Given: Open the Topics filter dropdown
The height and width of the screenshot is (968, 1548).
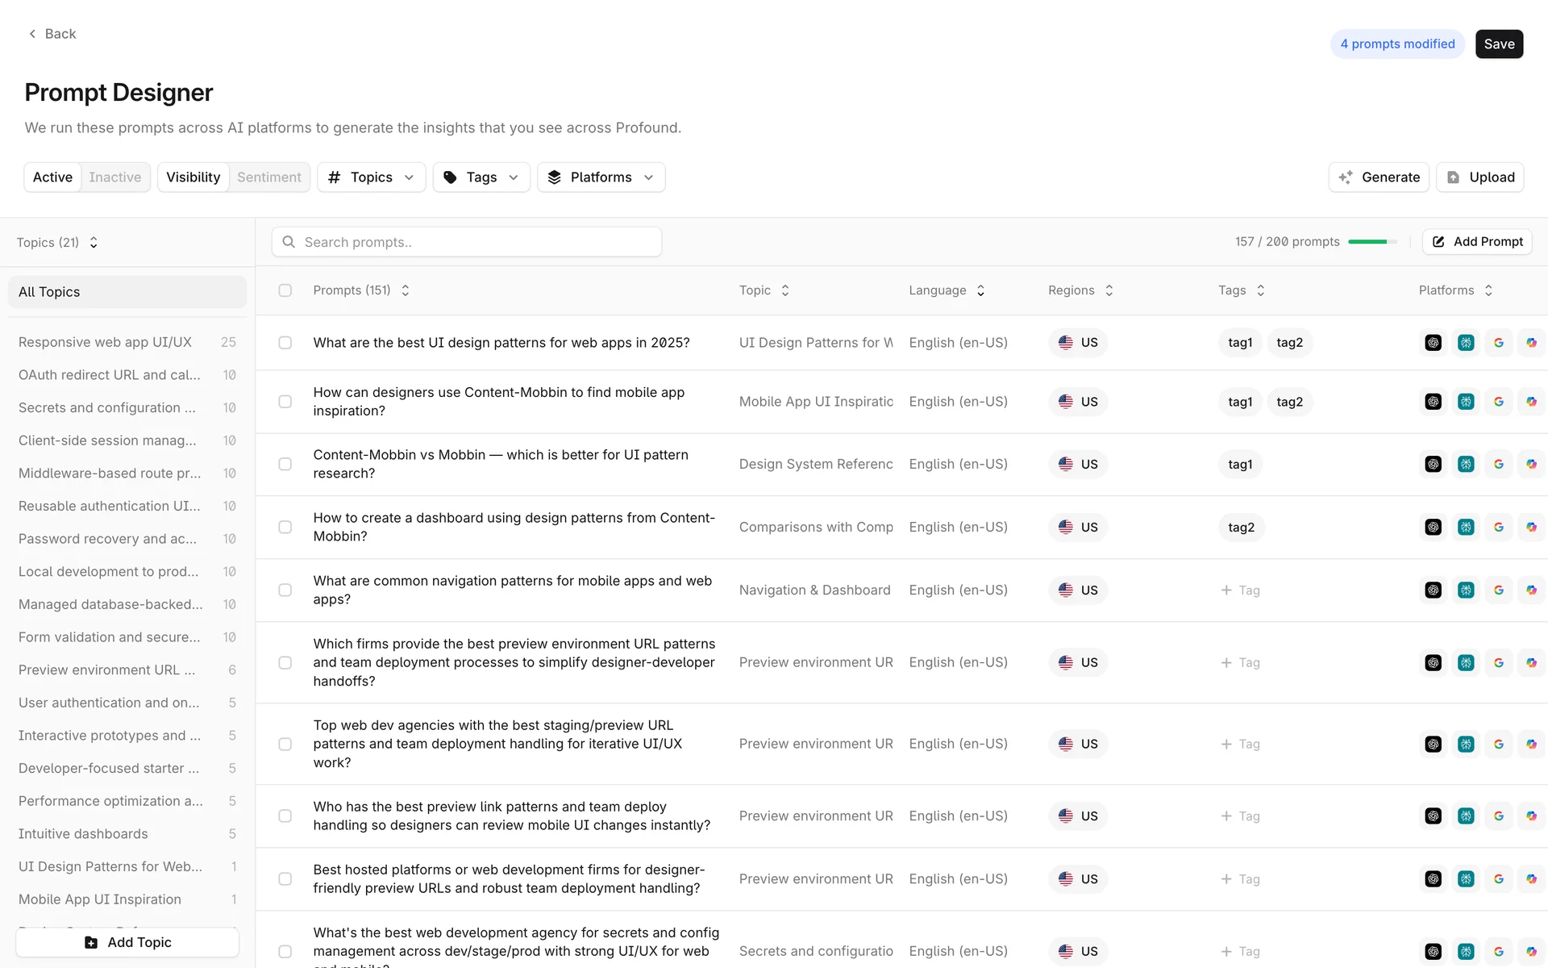Looking at the screenshot, I should pos(371,177).
